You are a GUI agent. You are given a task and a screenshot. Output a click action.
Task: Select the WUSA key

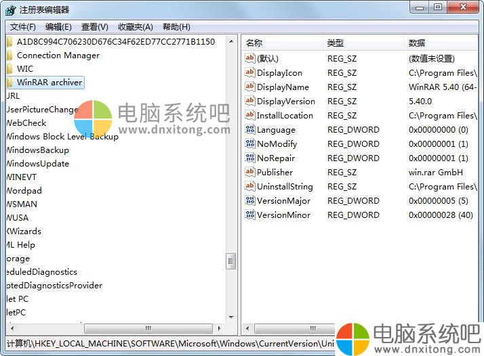click(x=18, y=218)
